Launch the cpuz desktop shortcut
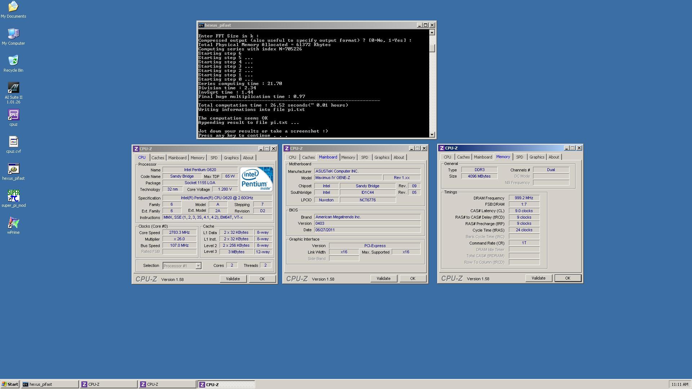 (13, 118)
